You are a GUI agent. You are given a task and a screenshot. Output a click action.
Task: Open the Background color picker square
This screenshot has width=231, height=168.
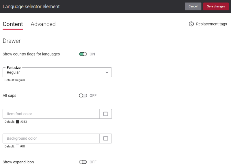[106, 139]
